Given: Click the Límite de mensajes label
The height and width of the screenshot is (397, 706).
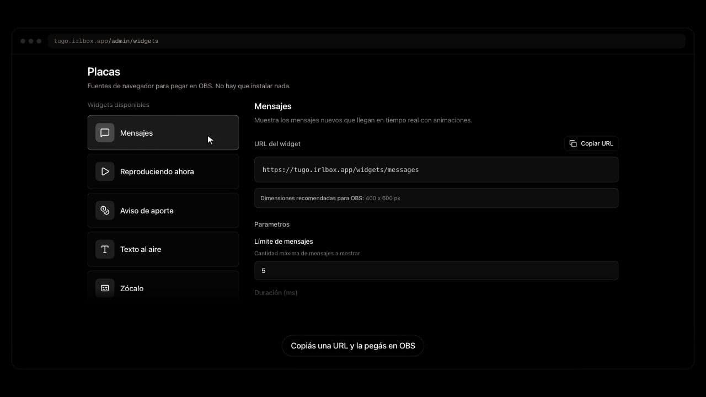Looking at the screenshot, I should pyautogui.click(x=284, y=242).
